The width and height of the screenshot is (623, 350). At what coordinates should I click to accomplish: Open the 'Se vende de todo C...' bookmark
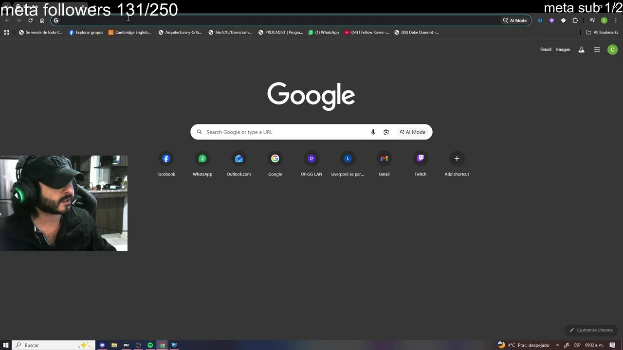(41, 33)
